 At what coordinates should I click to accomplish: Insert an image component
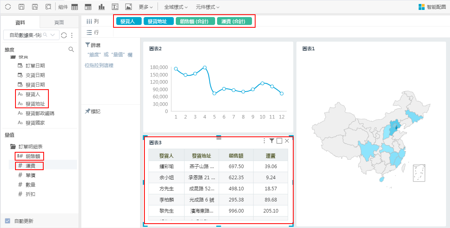128,7
